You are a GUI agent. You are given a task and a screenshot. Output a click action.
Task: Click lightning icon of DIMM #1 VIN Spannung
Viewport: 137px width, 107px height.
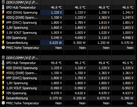coord(3,38)
